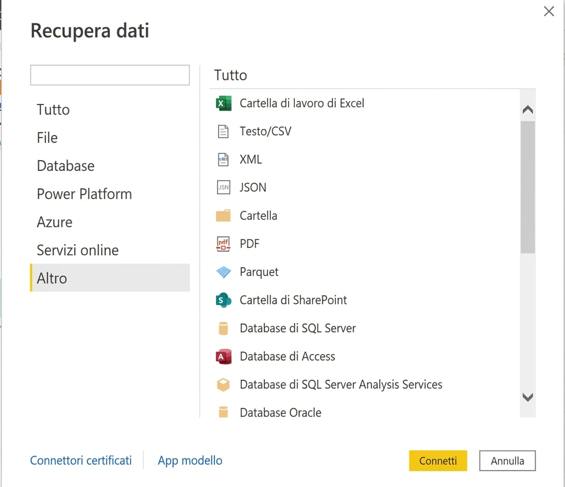Screen dimensions: 565x487
Task: Click the JSON file icon
Action: [224, 187]
